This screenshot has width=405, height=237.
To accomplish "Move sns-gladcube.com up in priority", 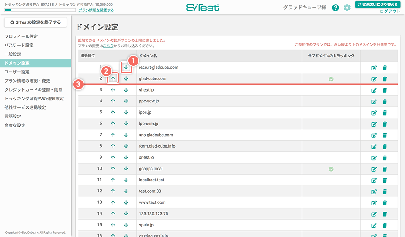I will [113, 135].
